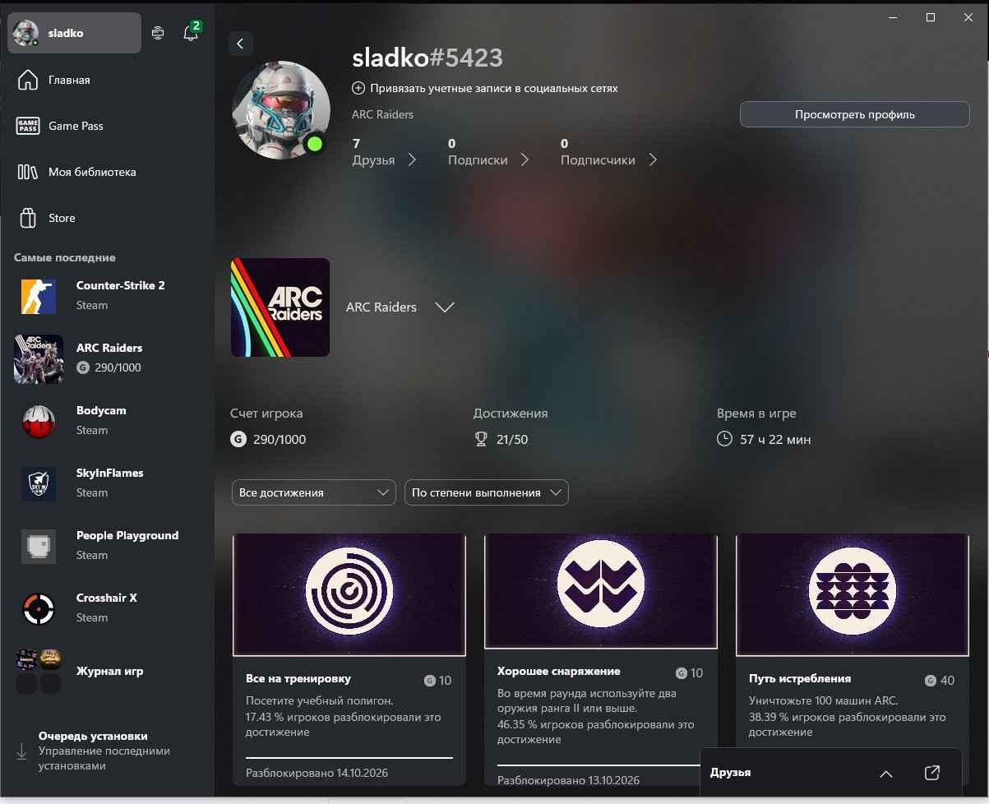Viewport: 989px width, 804px height.
Task: Open Crosshair X from recent list
Action: tap(107, 608)
